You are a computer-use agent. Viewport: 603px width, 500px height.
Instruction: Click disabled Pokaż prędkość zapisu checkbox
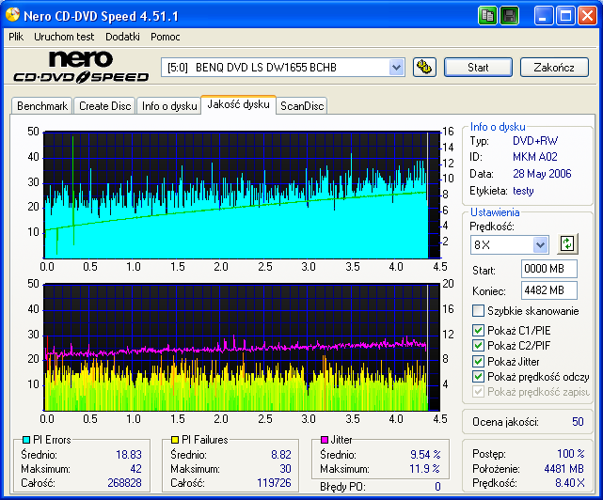(478, 392)
